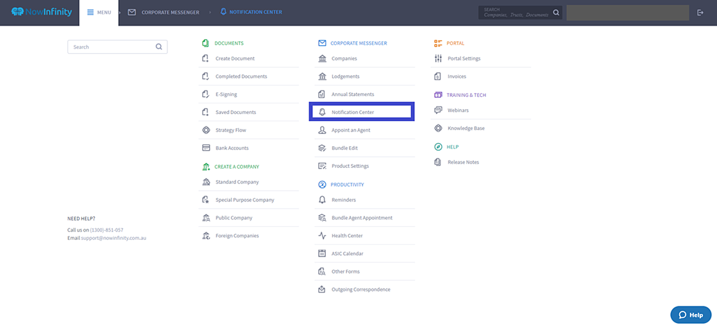This screenshot has width=717, height=327.
Task: Click the E-Signing icon
Action: [206, 94]
